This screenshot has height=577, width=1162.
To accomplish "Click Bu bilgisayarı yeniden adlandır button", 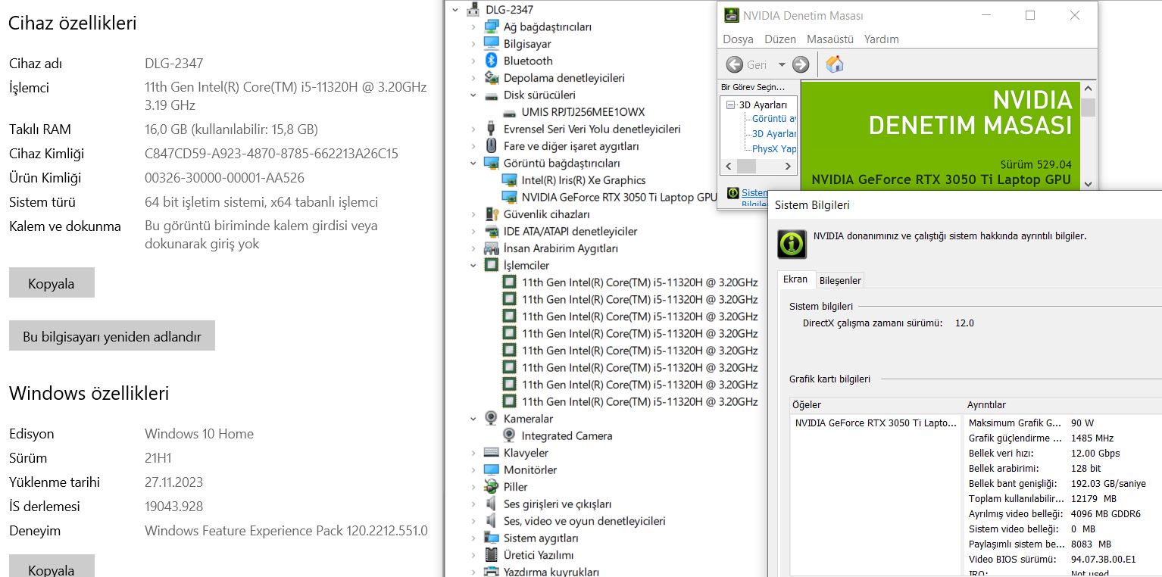I will [x=112, y=335].
